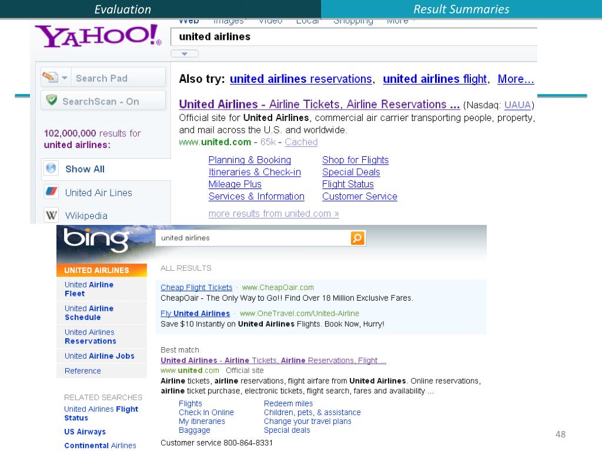Click into the Bing search field
Viewport: 602px width, 451px height.
coord(253,238)
